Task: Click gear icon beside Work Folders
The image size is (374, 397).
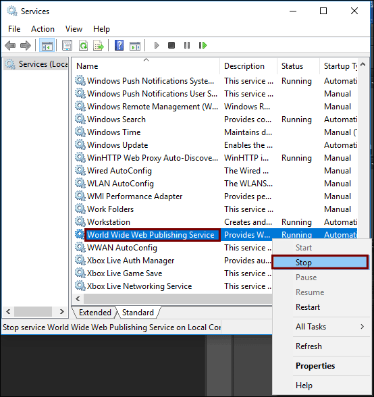Action: click(80, 209)
